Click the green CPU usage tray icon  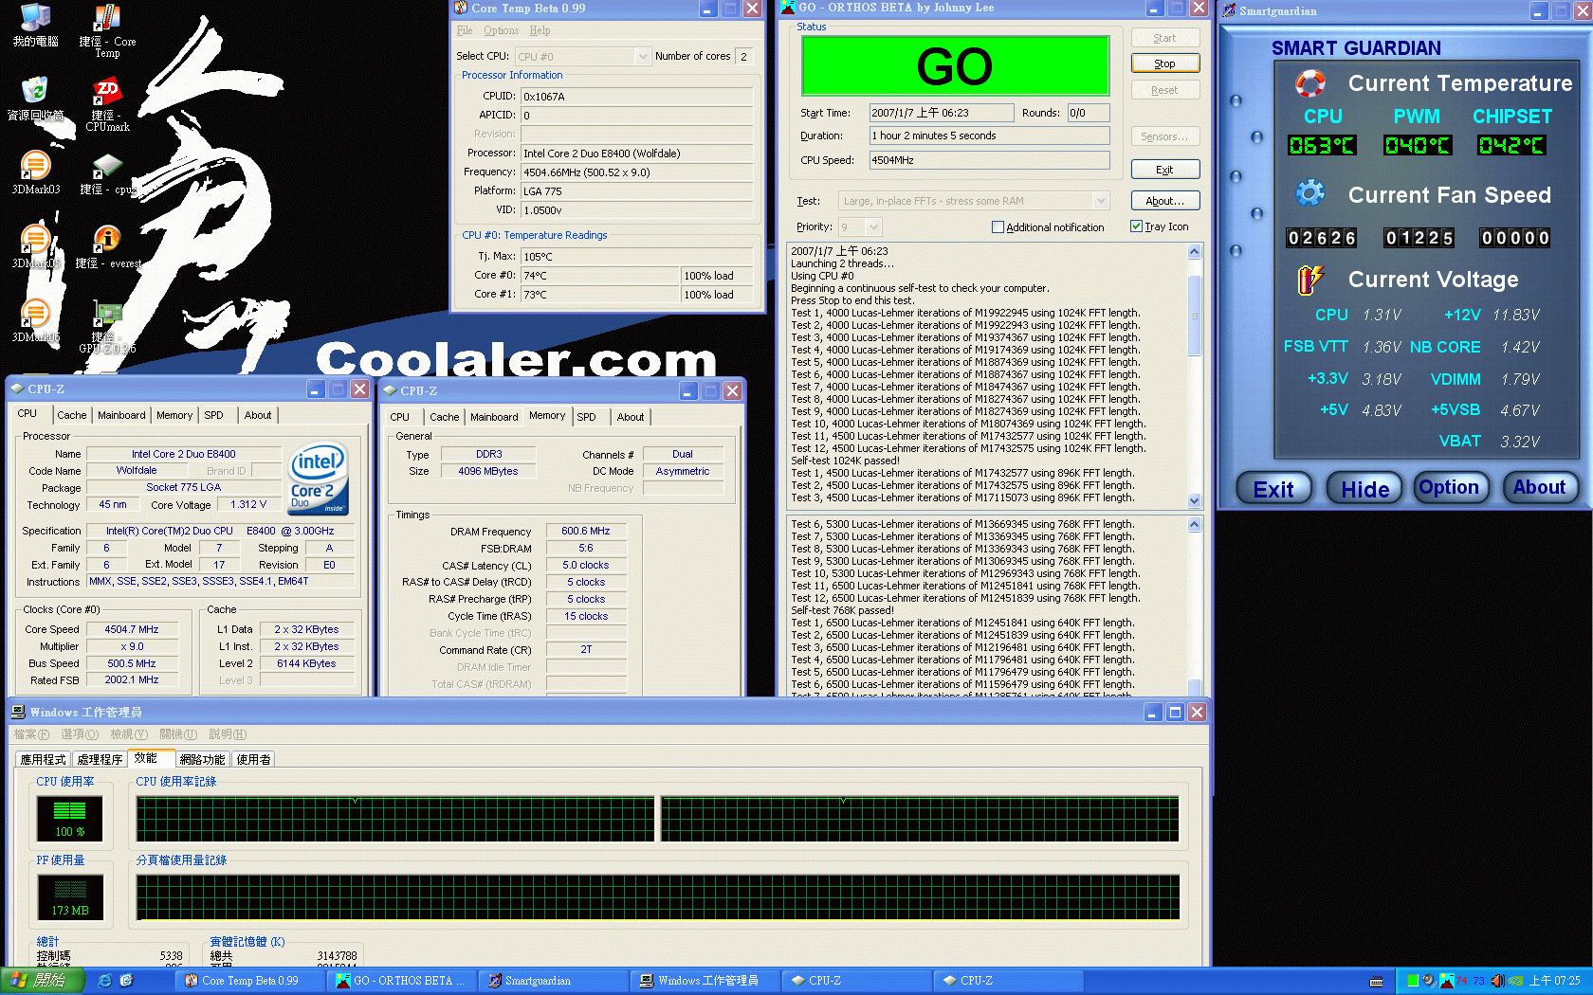pyautogui.click(x=1413, y=981)
